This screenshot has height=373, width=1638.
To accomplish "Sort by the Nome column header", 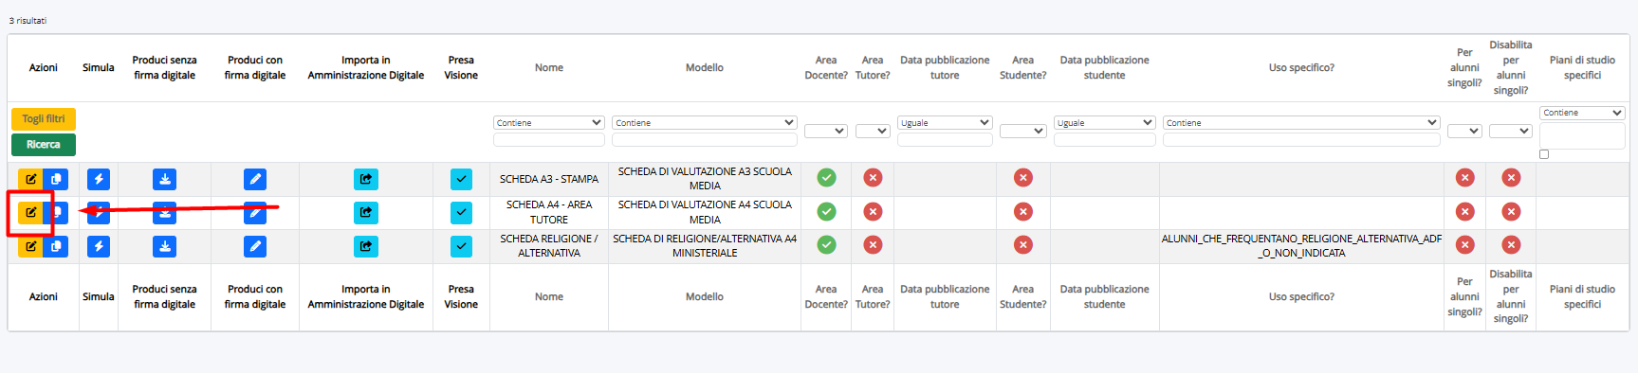I will (549, 68).
